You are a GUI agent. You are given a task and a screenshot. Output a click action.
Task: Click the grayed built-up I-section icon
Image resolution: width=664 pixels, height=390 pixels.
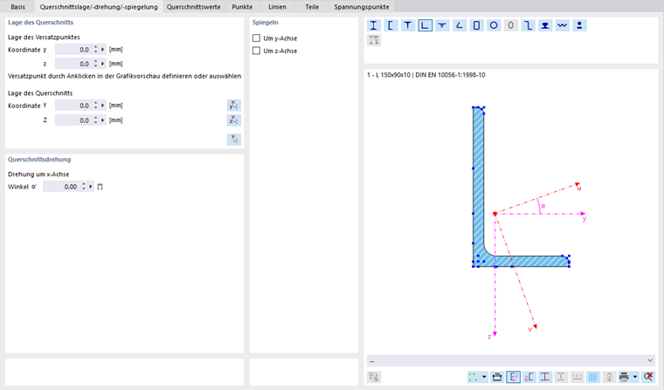(374, 40)
